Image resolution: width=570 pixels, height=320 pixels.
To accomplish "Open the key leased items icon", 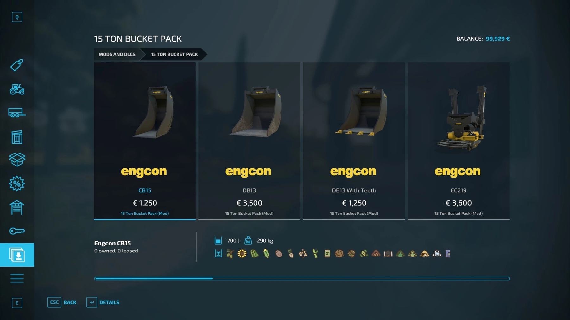I will [17, 231].
